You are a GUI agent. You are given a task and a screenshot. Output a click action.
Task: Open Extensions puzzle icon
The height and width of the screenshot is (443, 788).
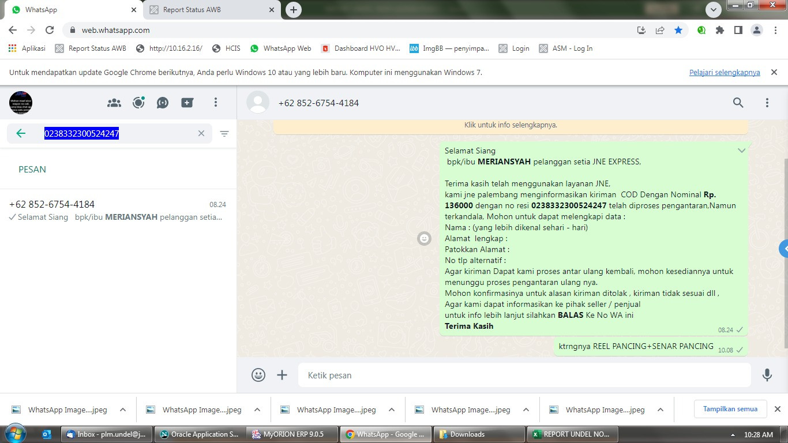point(720,30)
